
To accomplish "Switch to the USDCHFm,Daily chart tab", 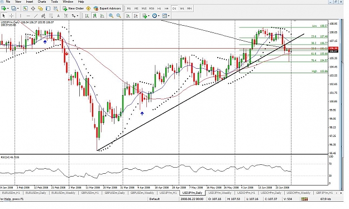I will pyautogui.click(x=271, y=193).
